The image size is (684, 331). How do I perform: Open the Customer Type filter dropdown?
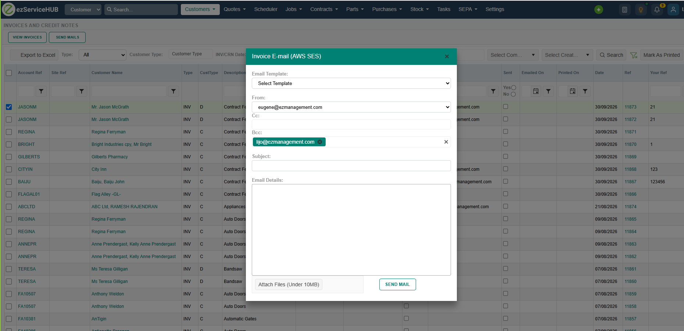(x=191, y=54)
